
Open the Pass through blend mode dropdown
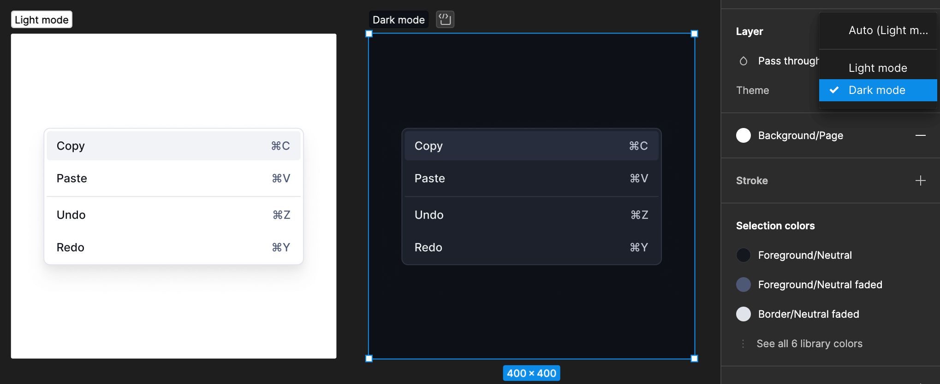788,61
